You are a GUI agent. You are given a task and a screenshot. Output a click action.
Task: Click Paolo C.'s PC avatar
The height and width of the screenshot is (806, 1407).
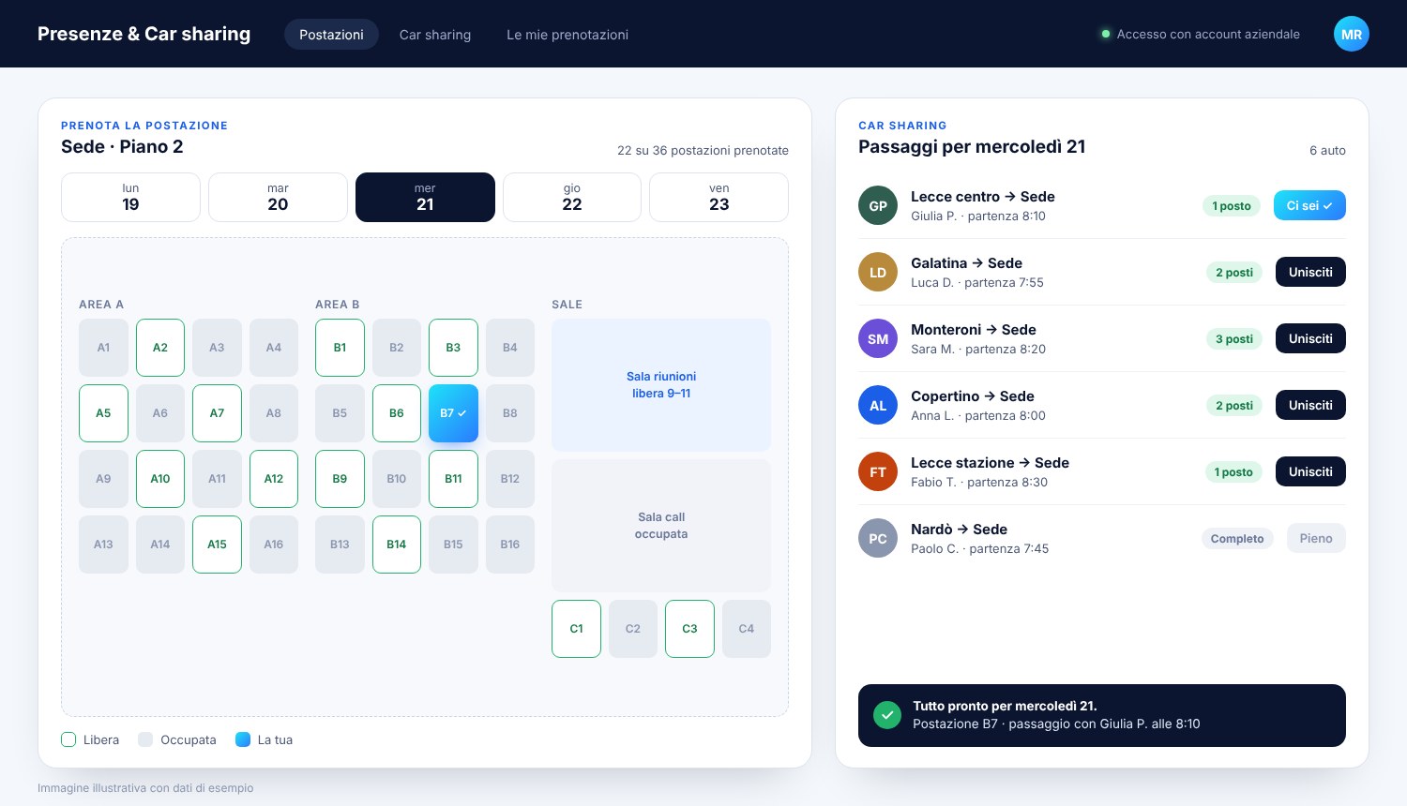click(x=878, y=539)
